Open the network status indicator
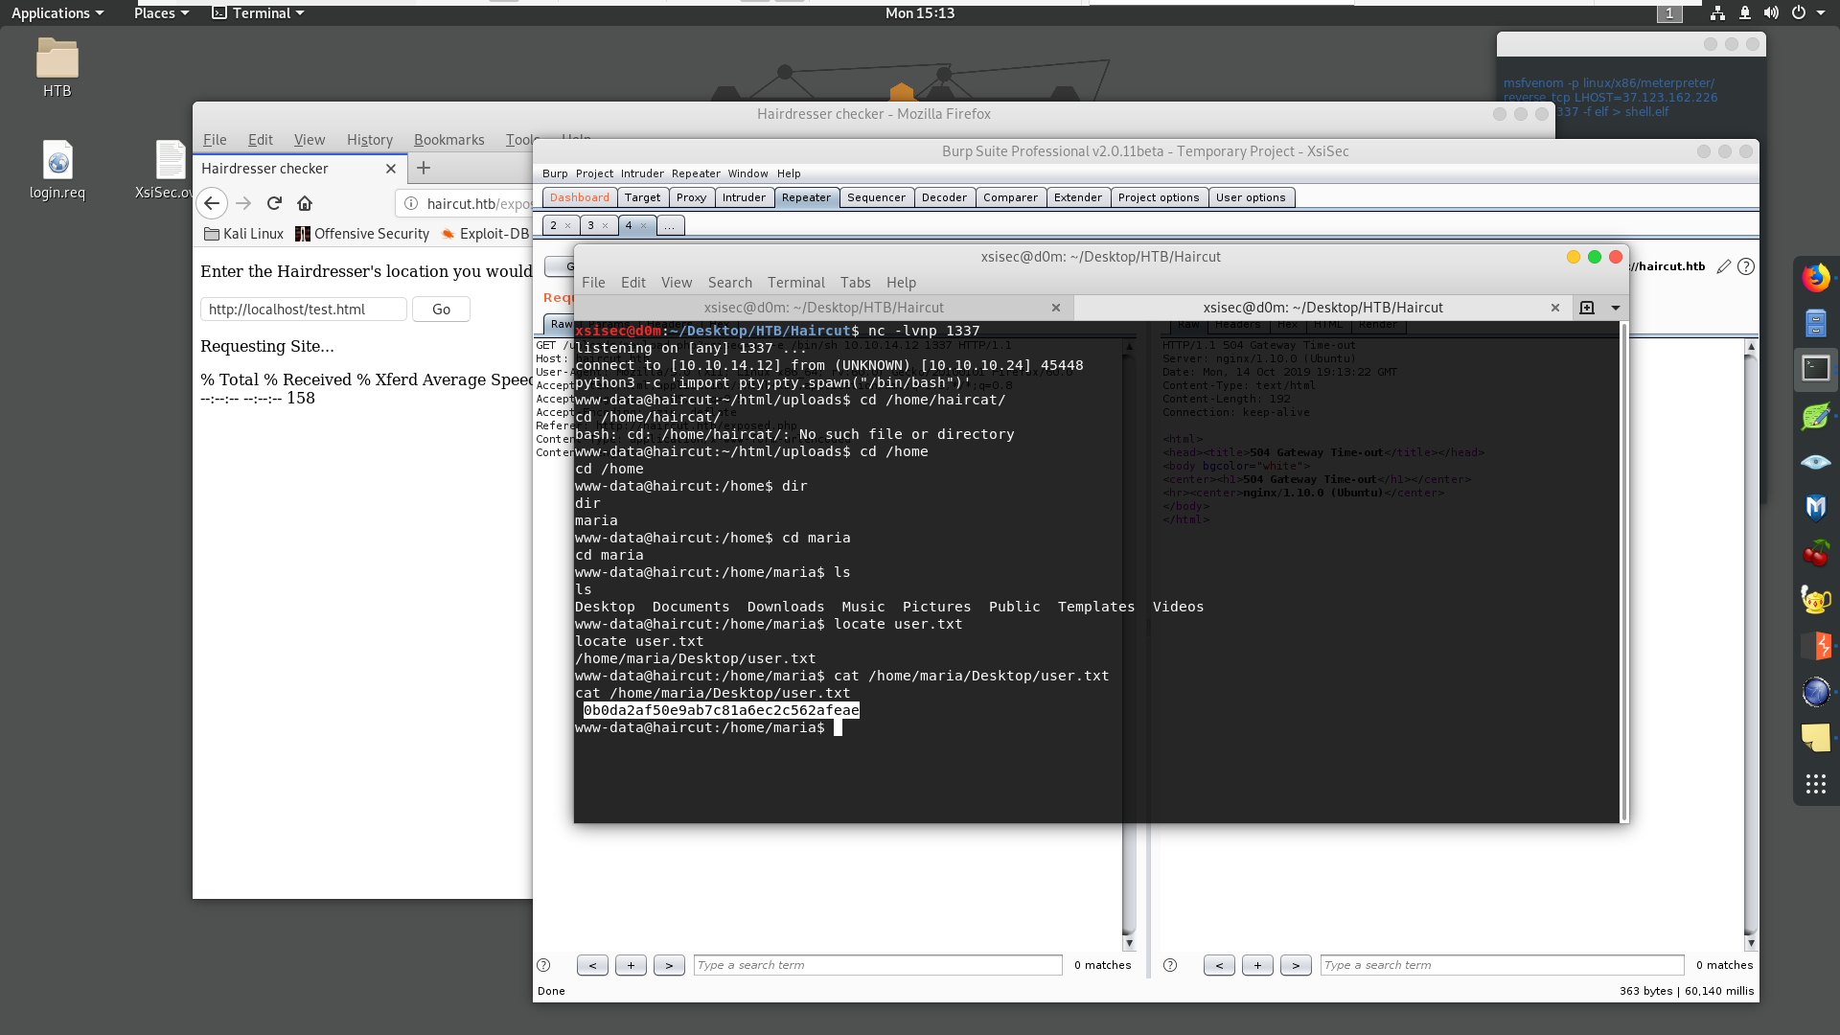This screenshot has height=1035, width=1840. click(x=1717, y=13)
